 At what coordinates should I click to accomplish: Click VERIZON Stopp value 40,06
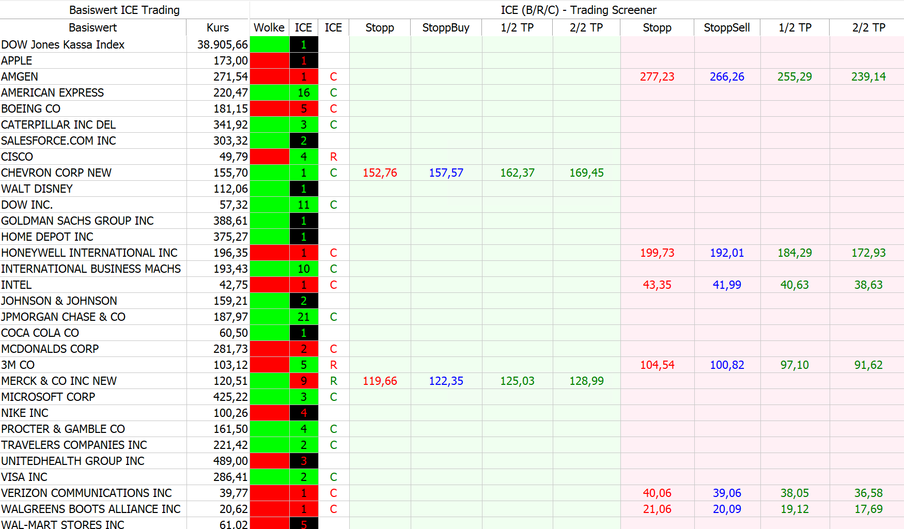[x=657, y=493]
